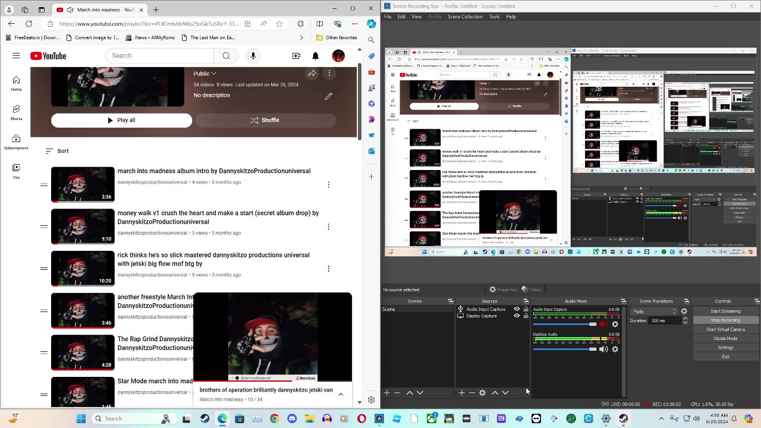Image resolution: width=761 pixels, height=428 pixels.
Task: Move source up in Sources toolbar
Action: tap(495, 393)
